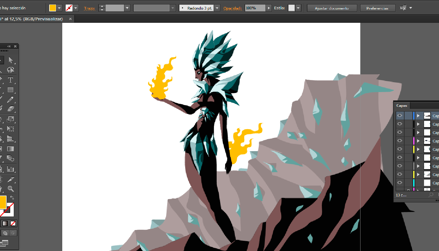Screen dimensions: 439x251
Task: Hide the cyan-coded layer
Action: click(400, 183)
